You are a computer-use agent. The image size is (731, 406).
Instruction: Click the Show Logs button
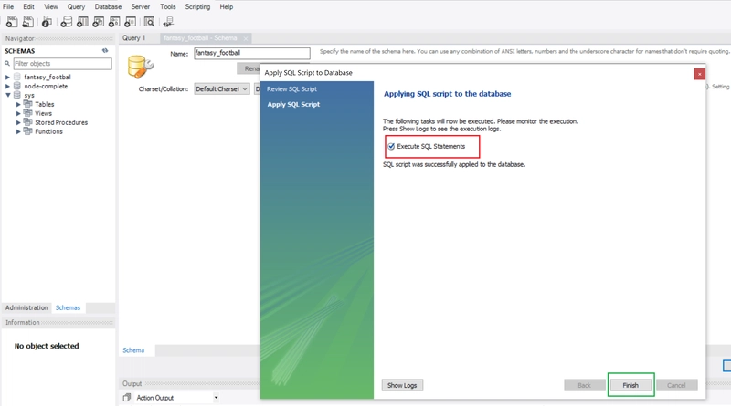[x=402, y=385]
